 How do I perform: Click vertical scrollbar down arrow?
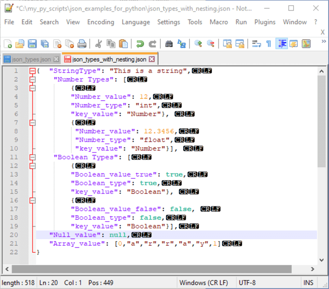click(x=321, y=260)
